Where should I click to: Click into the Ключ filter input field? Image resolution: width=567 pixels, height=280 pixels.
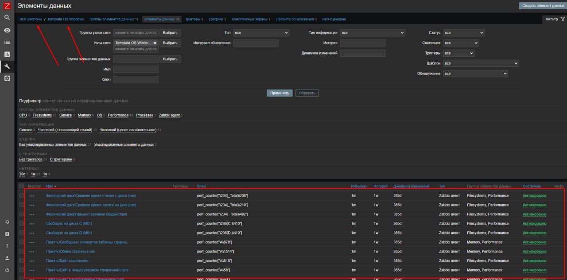[136, 80]
